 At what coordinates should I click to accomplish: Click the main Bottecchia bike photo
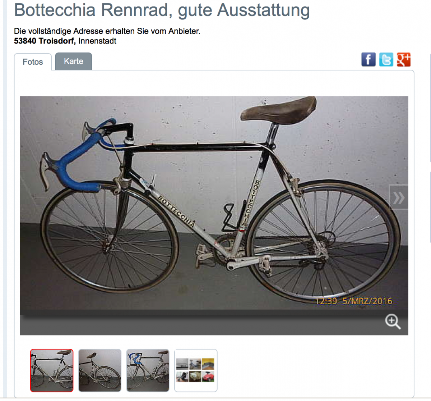214,203
